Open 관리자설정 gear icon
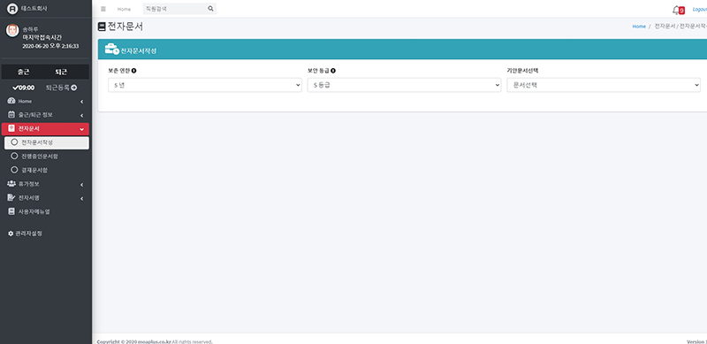Viewport: 707px width, 344px height. pyautogui.click(x=11, y=233)
